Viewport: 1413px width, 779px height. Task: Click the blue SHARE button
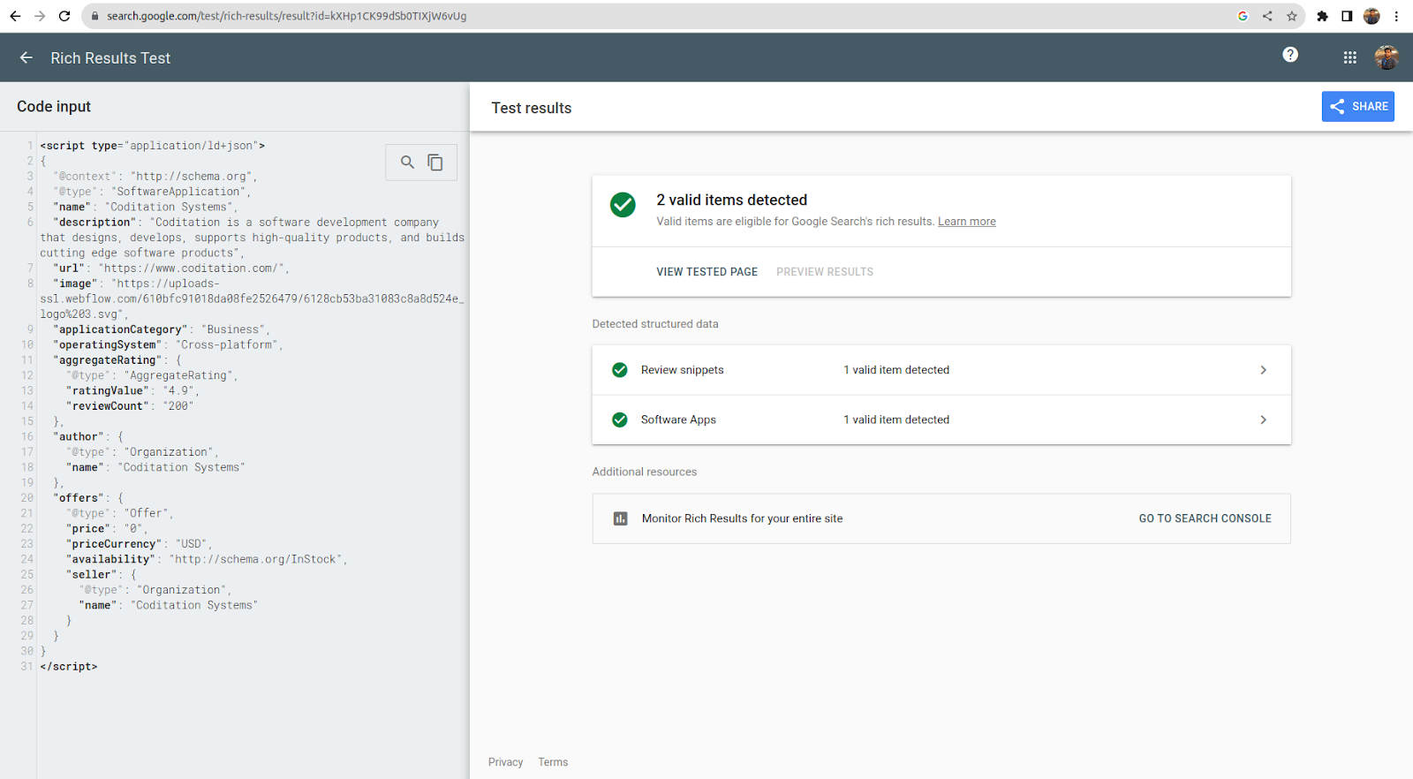1358,106
